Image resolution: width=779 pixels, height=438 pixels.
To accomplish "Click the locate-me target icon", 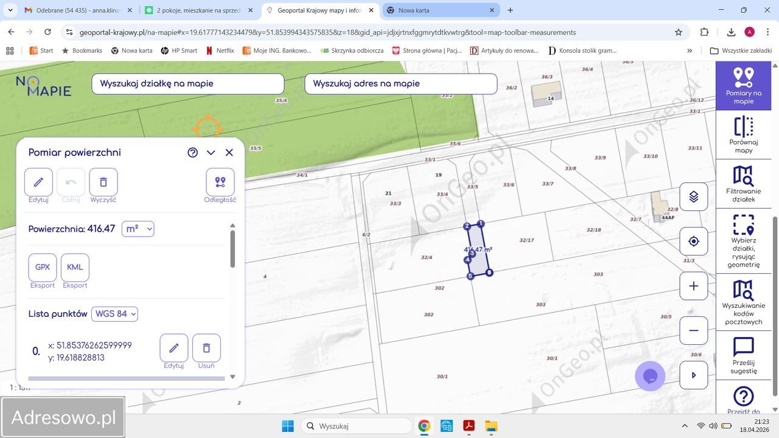I will pos(693,242).
